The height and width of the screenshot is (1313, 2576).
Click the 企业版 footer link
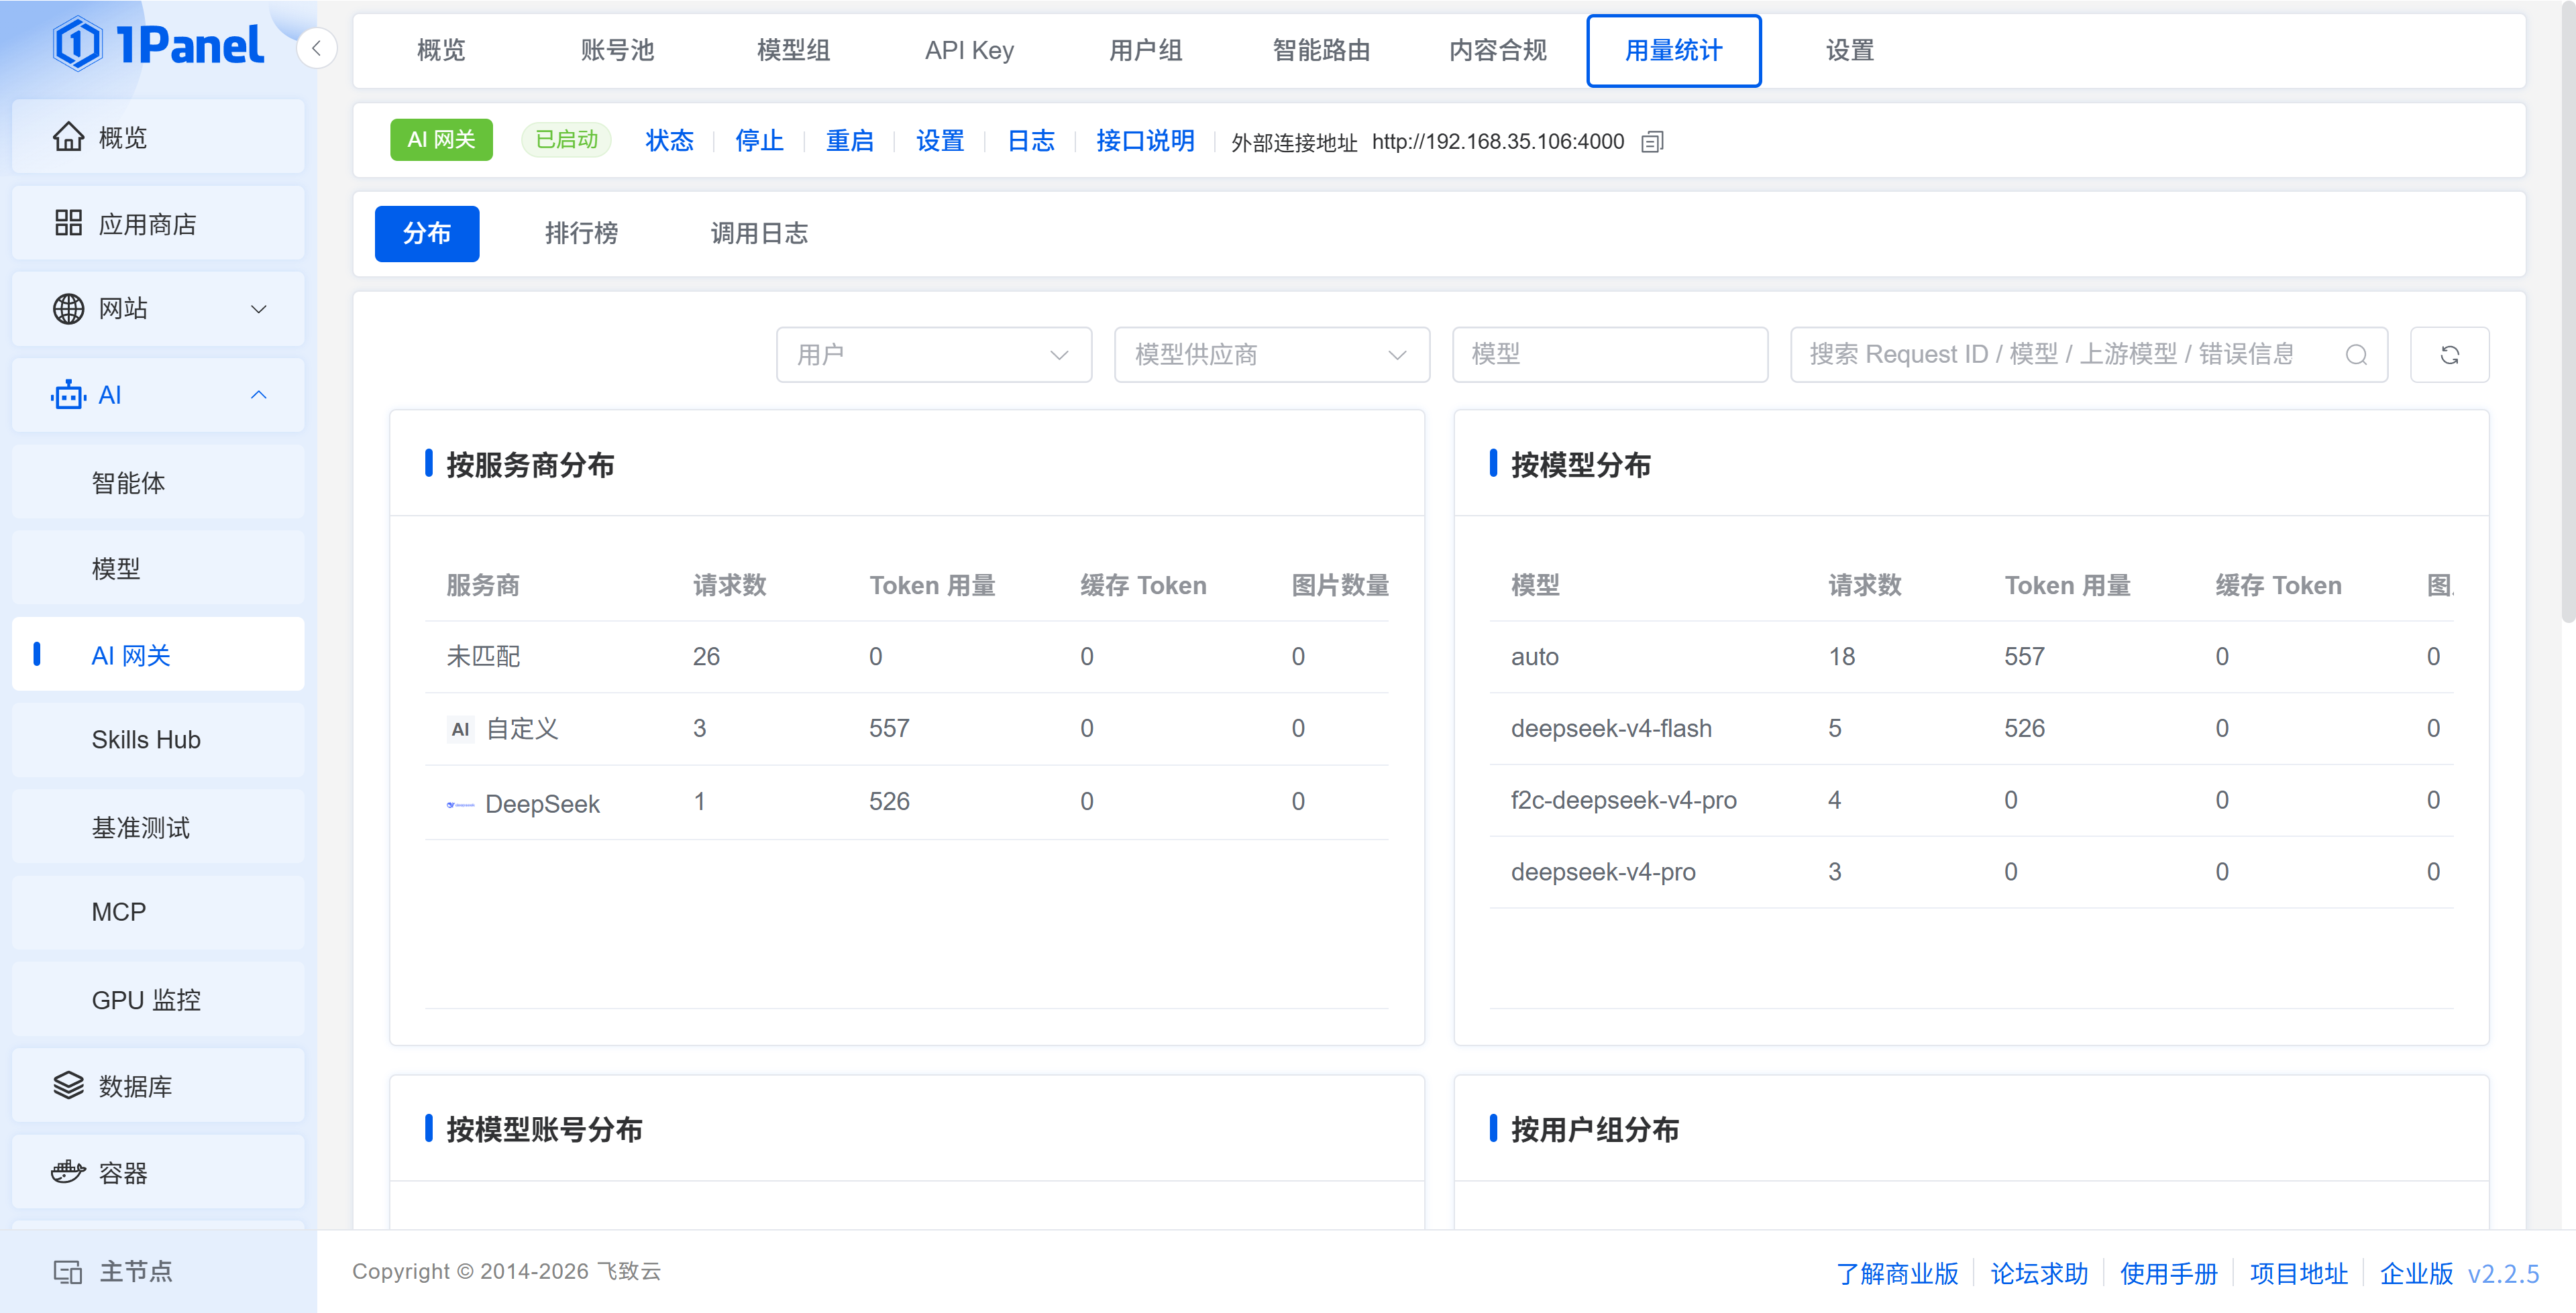coord(2416,1273)
